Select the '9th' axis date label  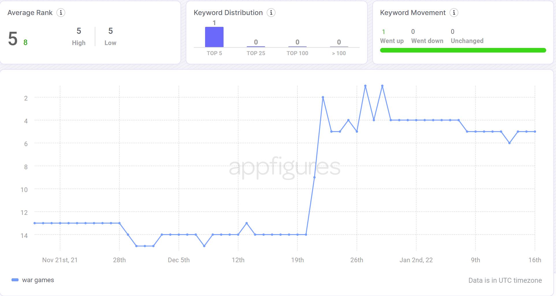pos(475,260)
